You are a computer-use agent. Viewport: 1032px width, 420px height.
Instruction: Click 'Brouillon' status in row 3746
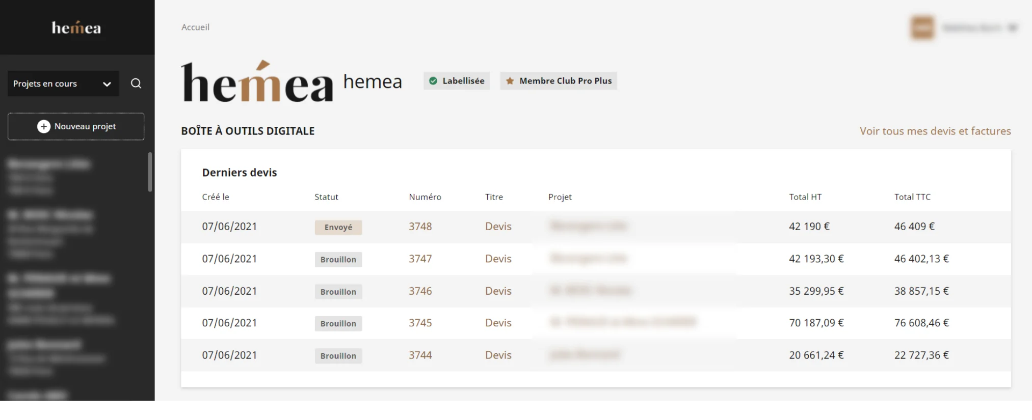tap(338, 292)
